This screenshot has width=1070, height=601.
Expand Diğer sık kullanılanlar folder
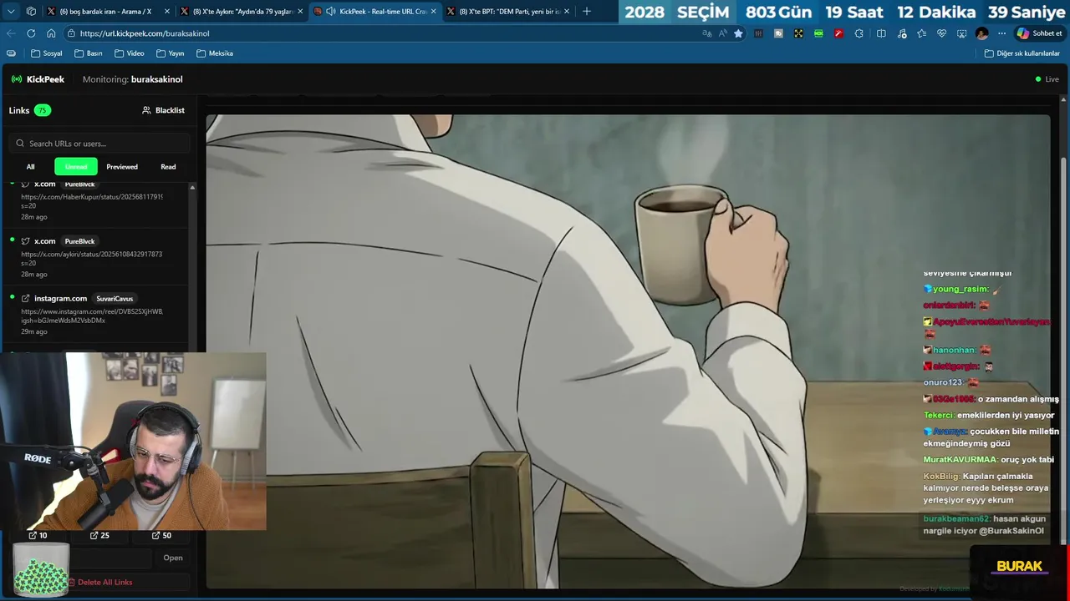click(x=1022, y=53)
